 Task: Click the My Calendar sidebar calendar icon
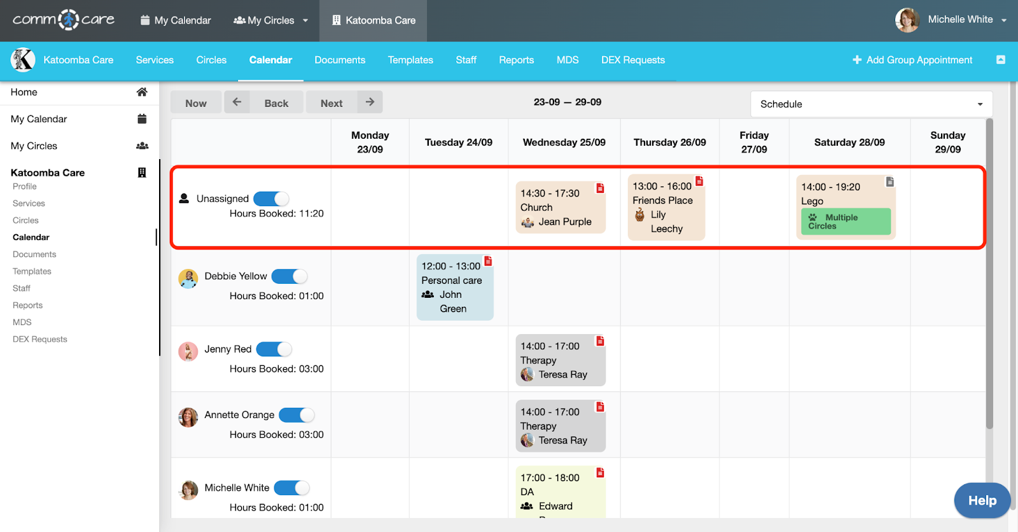[142, 119]
